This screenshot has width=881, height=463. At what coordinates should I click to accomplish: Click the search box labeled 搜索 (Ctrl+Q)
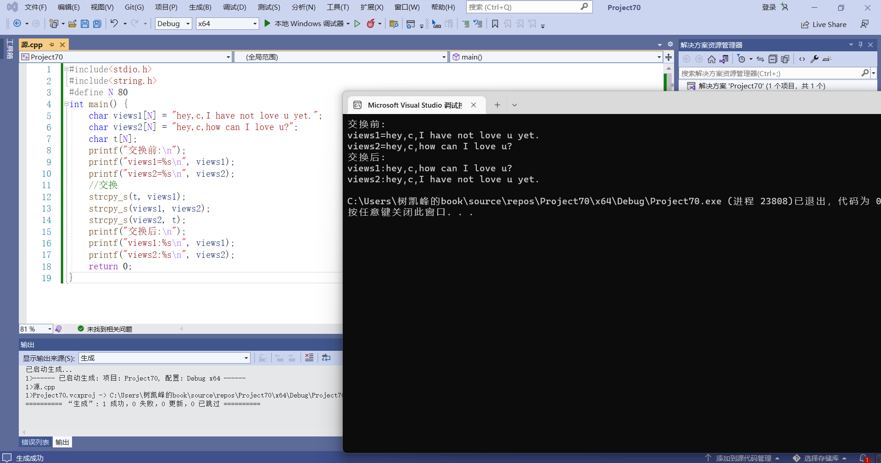[x=529, y=7]
